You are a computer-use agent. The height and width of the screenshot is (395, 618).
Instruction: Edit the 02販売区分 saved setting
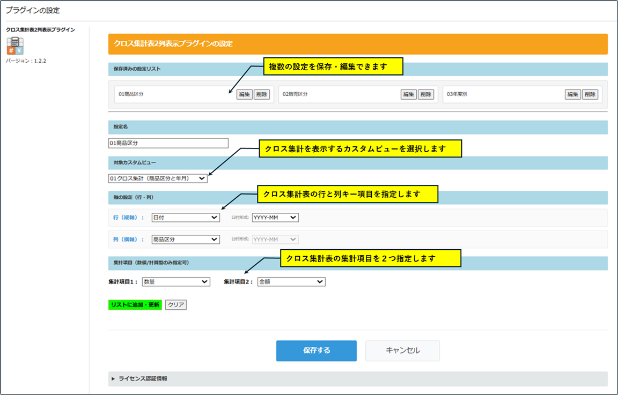pyautogui.click(x=408, y=94)
